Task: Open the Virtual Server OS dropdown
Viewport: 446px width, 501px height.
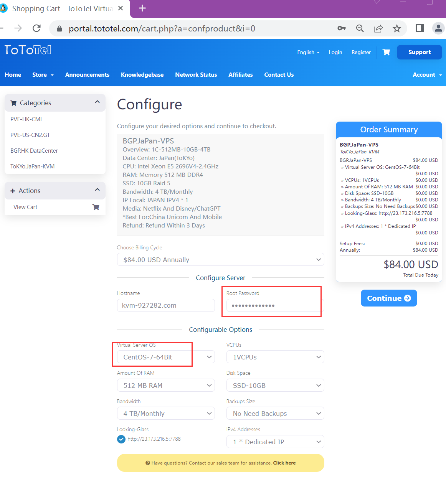Action: [x=166, y=357]
